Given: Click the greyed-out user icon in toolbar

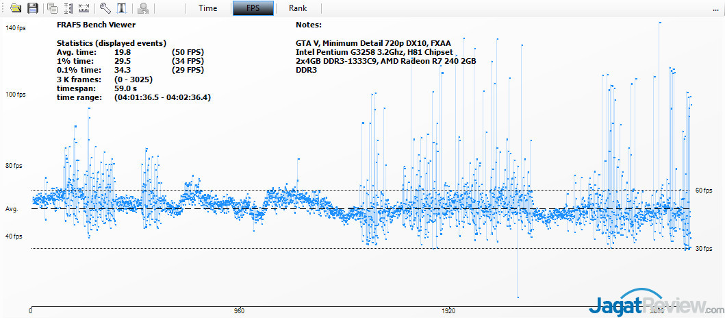Looking at the screenshot, I should [143, 8].
